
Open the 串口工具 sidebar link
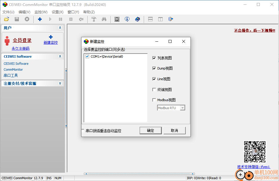tap(11, 75)
